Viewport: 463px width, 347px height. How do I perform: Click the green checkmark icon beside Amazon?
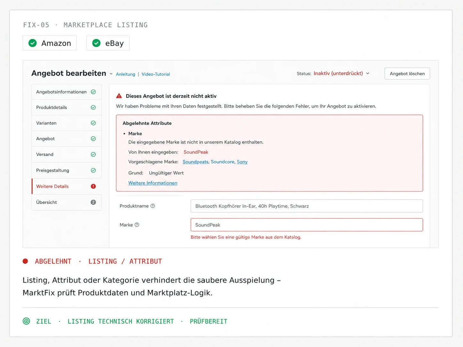pyautogui.click(x=33, y=43)
